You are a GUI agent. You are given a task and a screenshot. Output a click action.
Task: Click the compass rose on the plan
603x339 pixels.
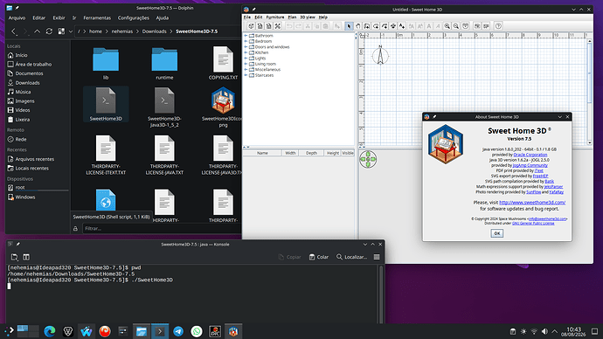[x=380, y=56]
